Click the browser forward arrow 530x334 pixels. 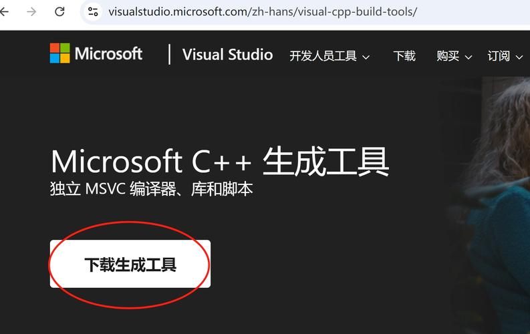pos(31,12)
